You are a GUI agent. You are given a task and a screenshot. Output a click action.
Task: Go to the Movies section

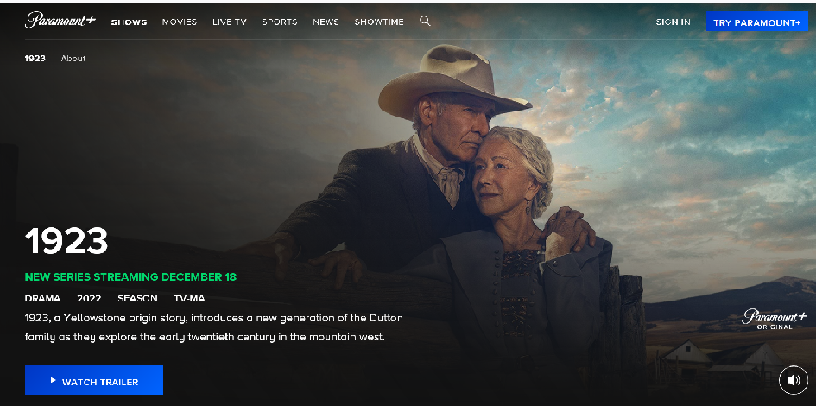coord(180,22)
